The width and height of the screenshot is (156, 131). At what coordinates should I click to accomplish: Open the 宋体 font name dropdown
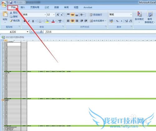[x=45, y=15]
